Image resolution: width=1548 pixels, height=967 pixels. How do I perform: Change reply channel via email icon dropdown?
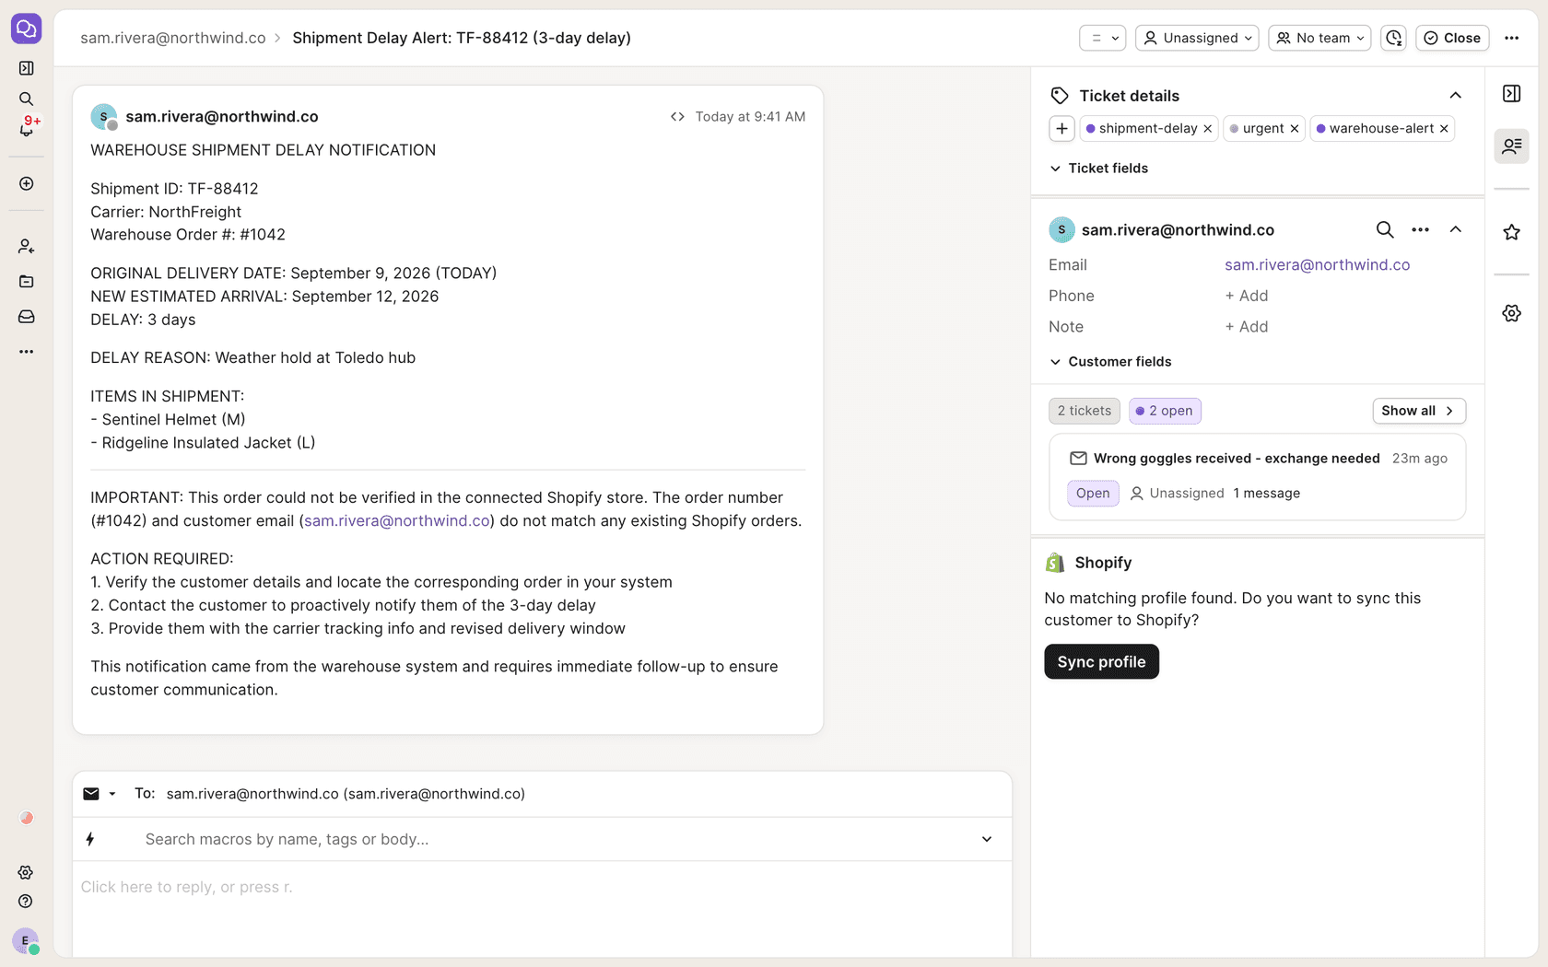point(100,794)
